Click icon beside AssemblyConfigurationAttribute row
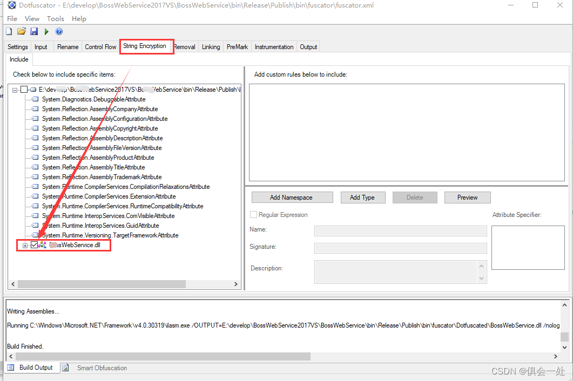The width and height of the screenshot is (573, 381). [35, 119]
